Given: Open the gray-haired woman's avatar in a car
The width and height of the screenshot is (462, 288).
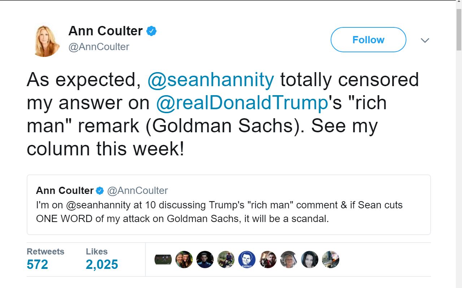Looking at the screenshot, I should 289,260.
